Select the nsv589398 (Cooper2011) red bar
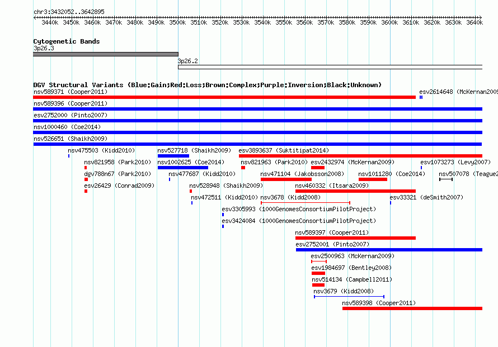Screen dimensions: 498x347 pos(412,308)
